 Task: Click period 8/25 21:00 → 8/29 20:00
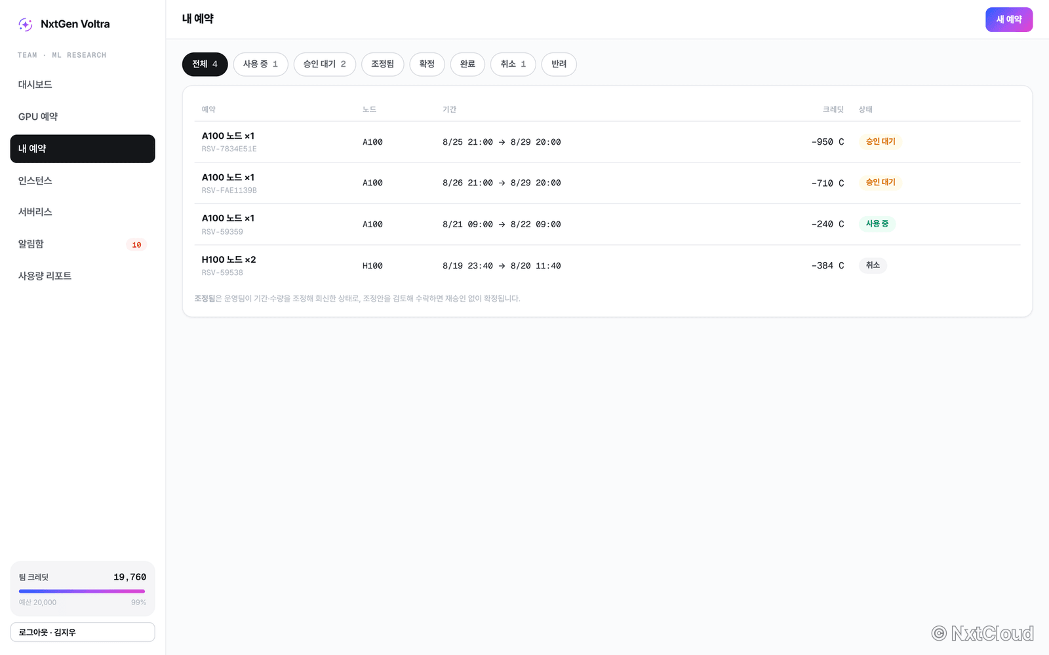tap(502, 142)
